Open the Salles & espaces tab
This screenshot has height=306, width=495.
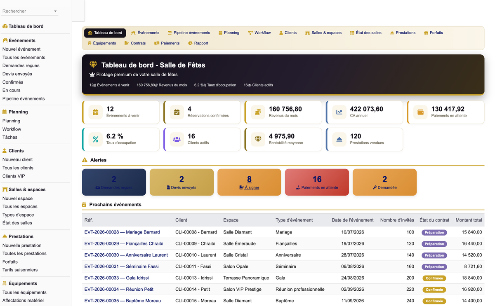[323, 33]
